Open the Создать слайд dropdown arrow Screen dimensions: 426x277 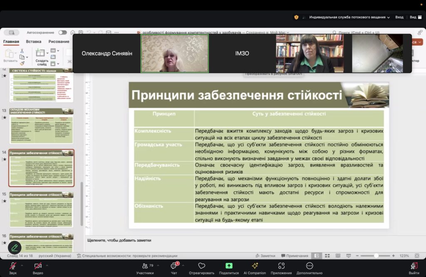[x=47, y=53]
